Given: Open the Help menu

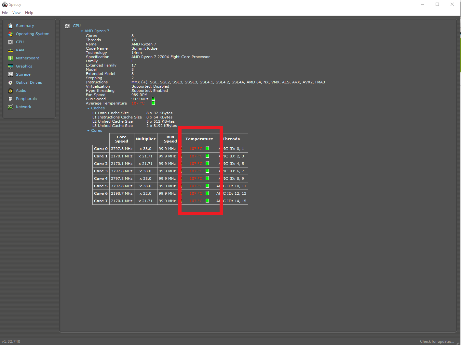Looking at the screenshot, I should point(29,12).
